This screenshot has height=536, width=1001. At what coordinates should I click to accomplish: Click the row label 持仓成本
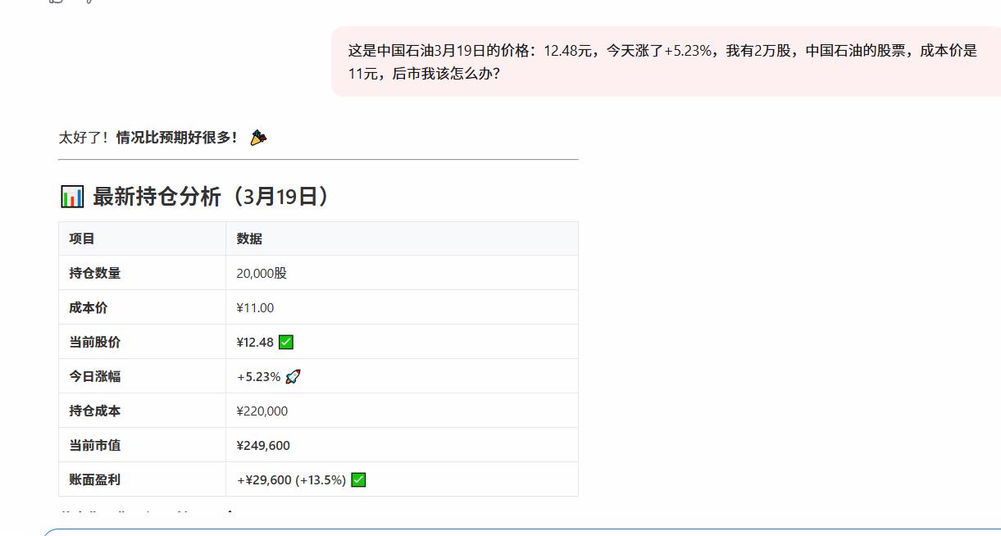click(x=94, y=411)
